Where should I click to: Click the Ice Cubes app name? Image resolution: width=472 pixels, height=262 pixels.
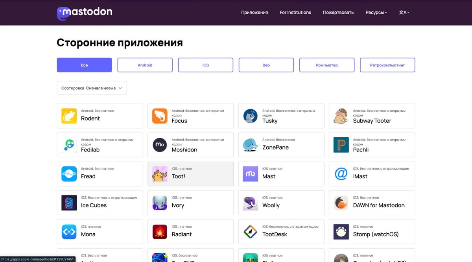94,205
